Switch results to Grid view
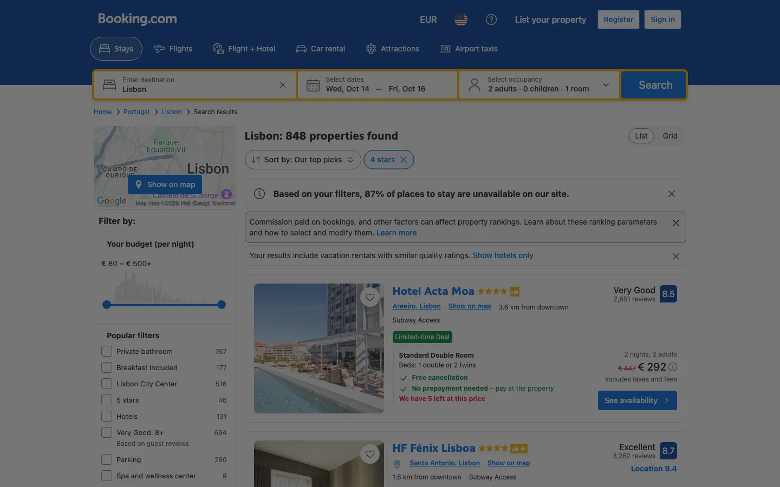780x487 pixels. (x=670, y=136)
